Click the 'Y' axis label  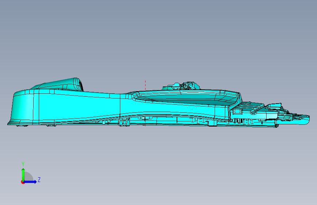coord(23,164)
